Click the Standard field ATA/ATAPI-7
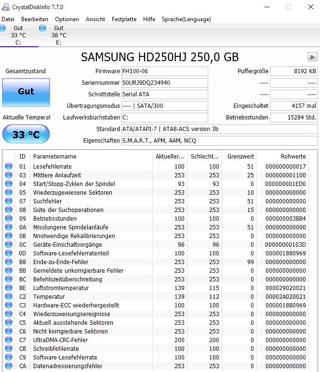This screenshot has height=372, width=320. pyautogui.click(x=219, y=129)
